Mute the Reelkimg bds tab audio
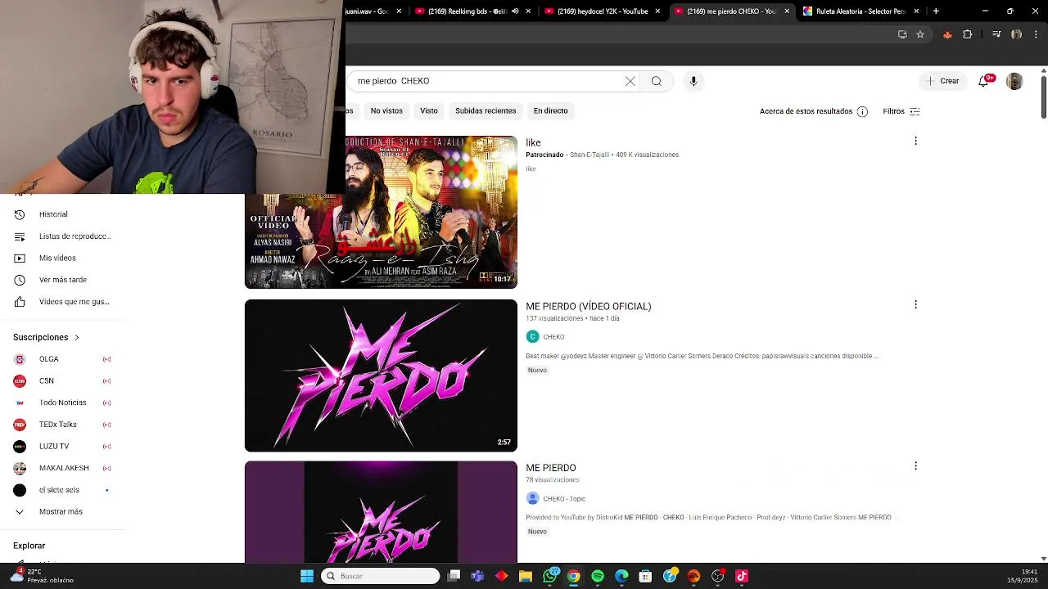The width and height of the screenshot is (1048, 589). point(515,11)
